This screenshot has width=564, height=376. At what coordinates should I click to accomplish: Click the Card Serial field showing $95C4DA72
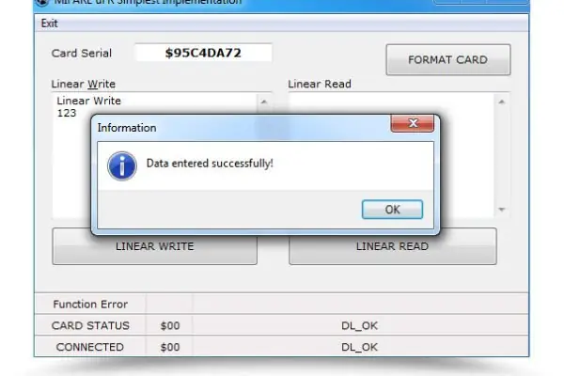pyautogui.click(x=203, y=53)
